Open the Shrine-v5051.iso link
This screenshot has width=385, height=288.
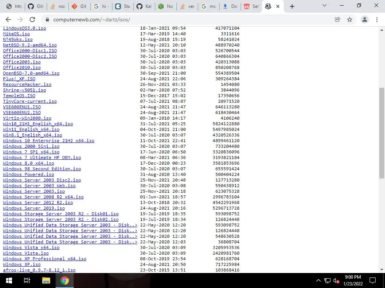pyautogui.click(x=24, y=90)
